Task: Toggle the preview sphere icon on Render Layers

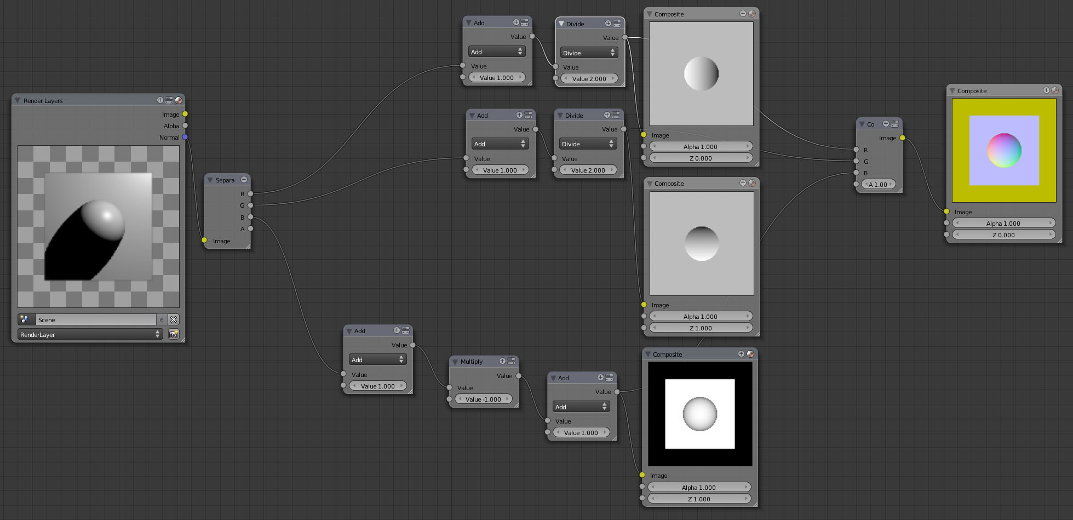Action: tap(179, 100)
